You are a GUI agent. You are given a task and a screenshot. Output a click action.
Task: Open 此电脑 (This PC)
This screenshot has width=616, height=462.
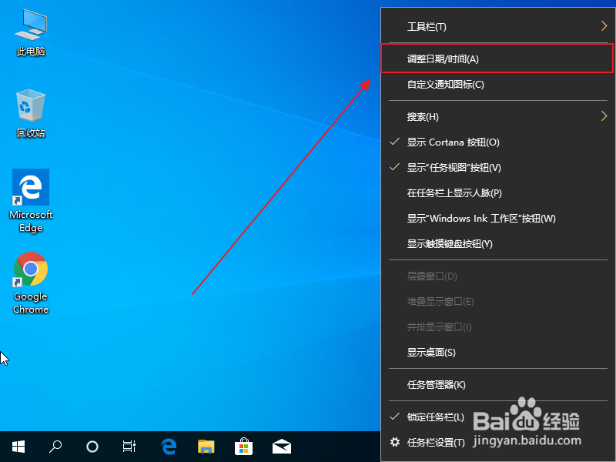[31, 31]
